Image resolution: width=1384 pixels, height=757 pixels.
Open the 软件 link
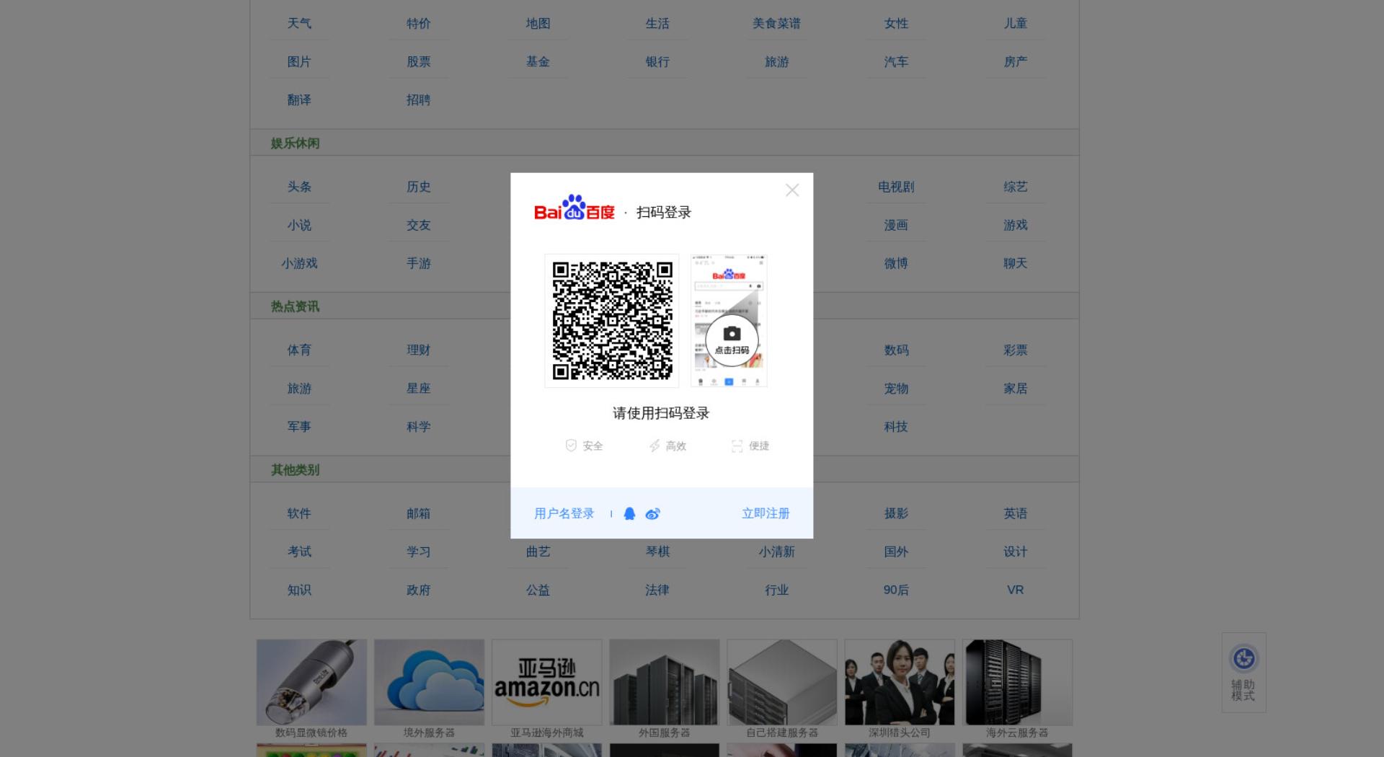click(x=299, y=513)
